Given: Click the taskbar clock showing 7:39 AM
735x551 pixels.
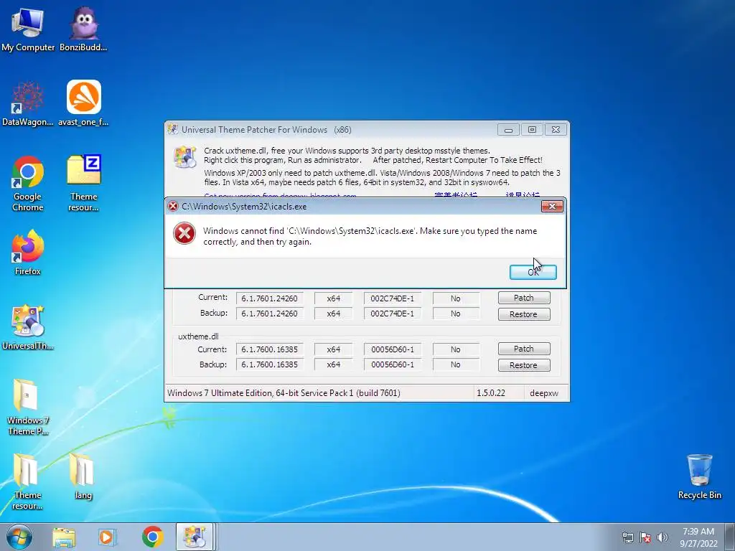Looking at the screenshot, I should 698,537.
